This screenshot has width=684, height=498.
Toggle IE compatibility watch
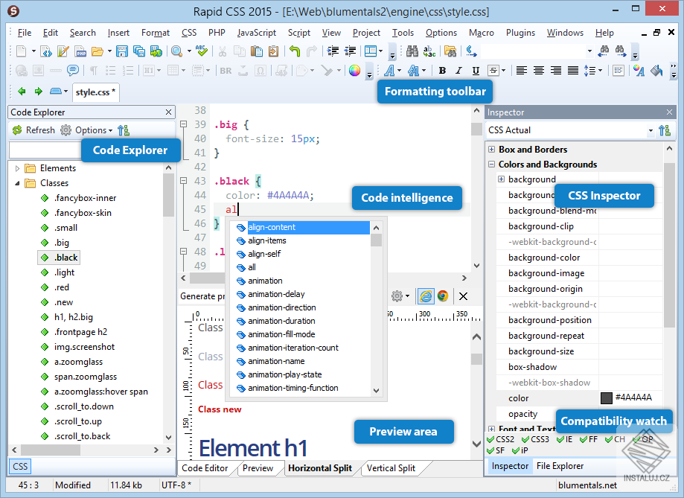[560, 439]
